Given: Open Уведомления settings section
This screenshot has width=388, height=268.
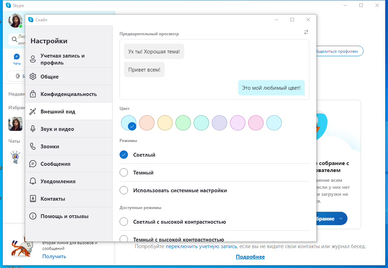Looking at the screenshot, I should pyautogui.click(x=69, y=181).
